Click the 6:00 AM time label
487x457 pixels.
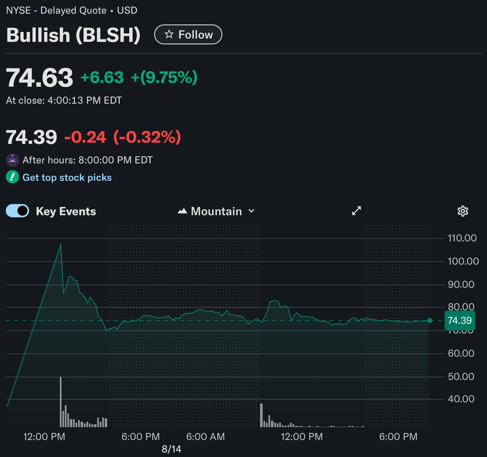coord(205,437)
